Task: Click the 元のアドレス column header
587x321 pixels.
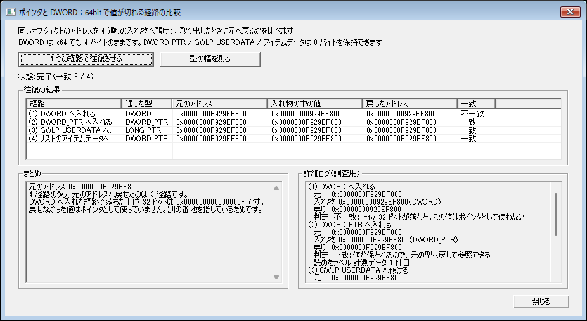Action: [219, 103]
